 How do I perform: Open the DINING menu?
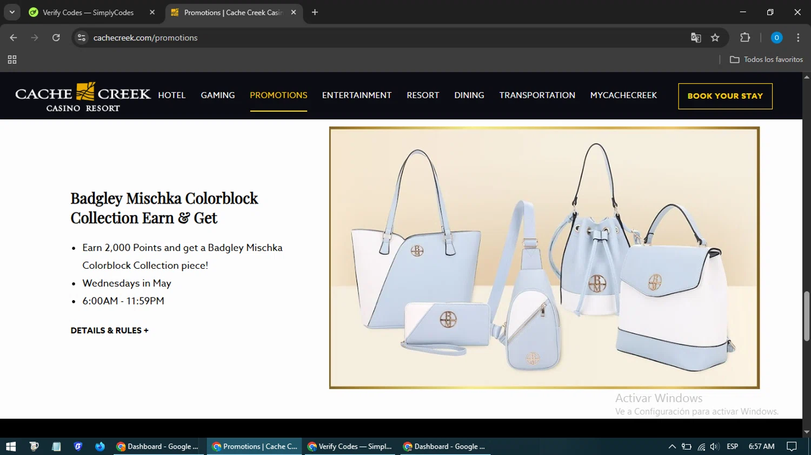[x=469, y=96]
